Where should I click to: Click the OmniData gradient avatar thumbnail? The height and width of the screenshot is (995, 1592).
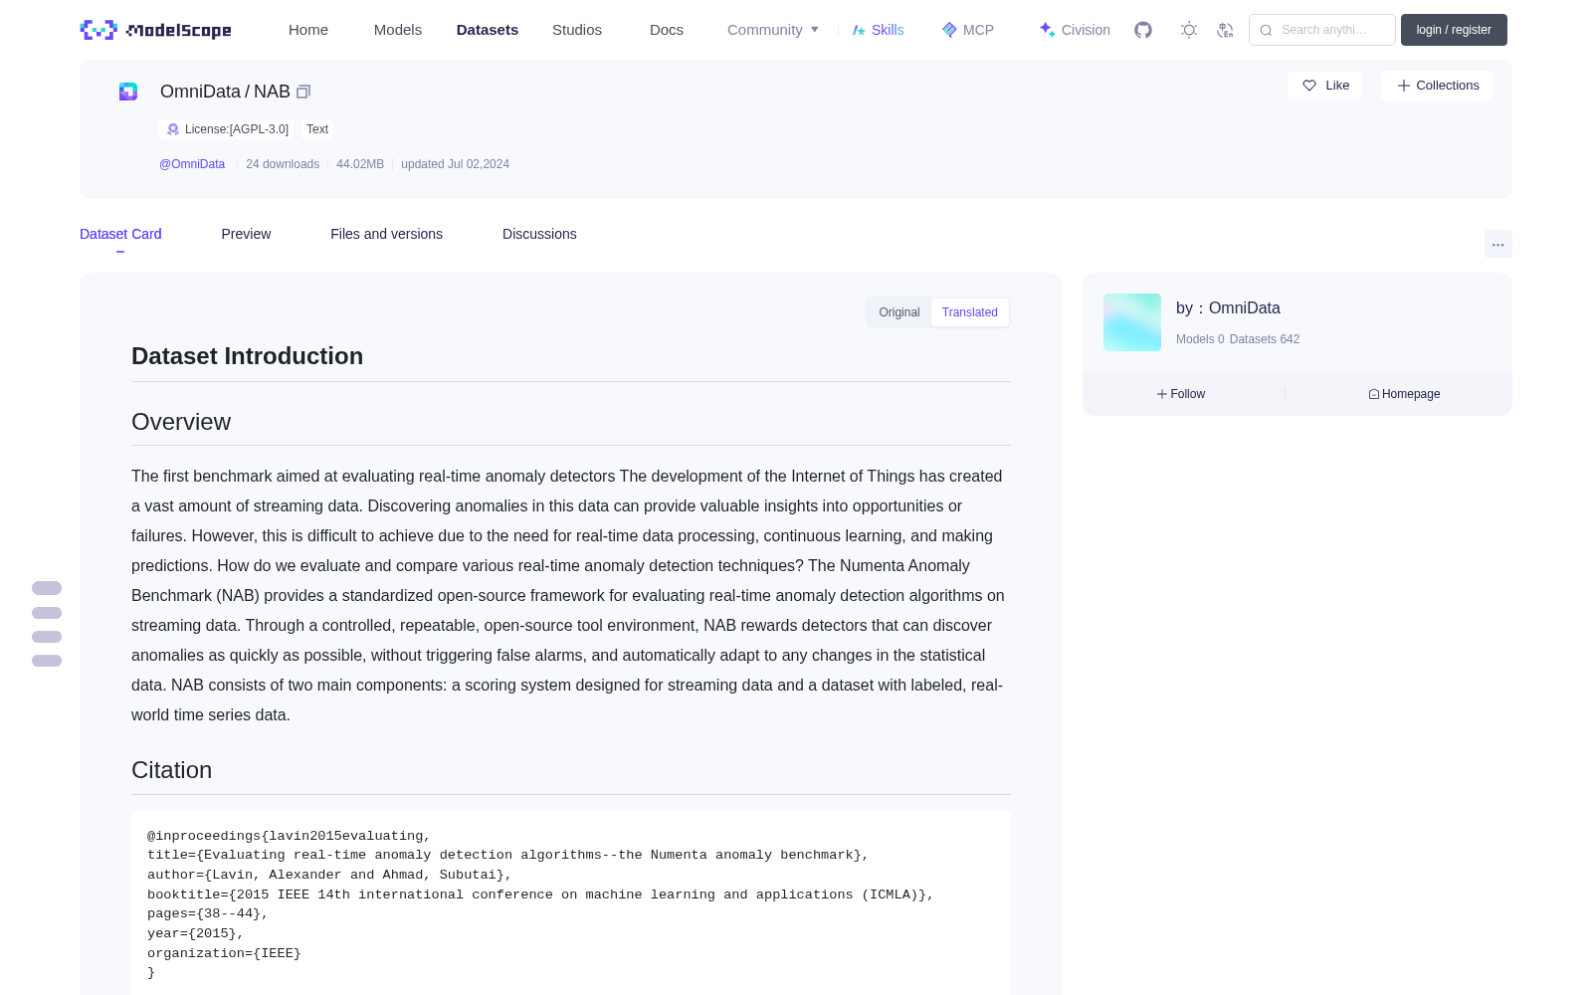(x=1132, y=322)
